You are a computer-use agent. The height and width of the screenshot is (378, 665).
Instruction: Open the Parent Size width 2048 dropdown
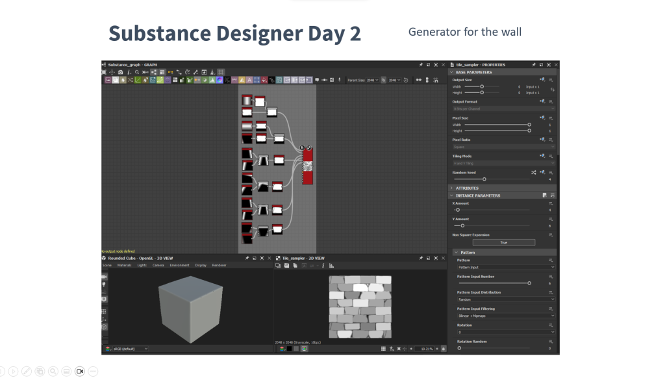point(373,80)
